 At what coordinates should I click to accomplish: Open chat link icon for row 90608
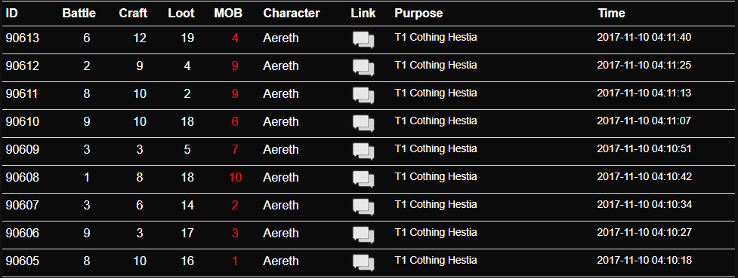click(363, 180)
